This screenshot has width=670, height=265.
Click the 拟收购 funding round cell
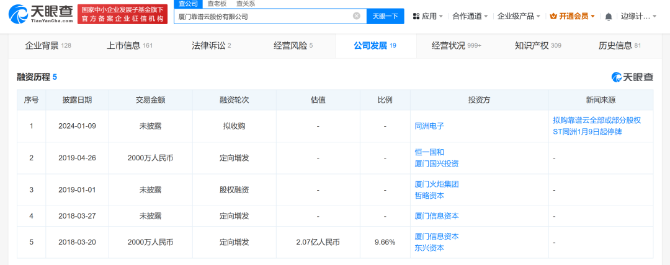(x=234, y=126)
